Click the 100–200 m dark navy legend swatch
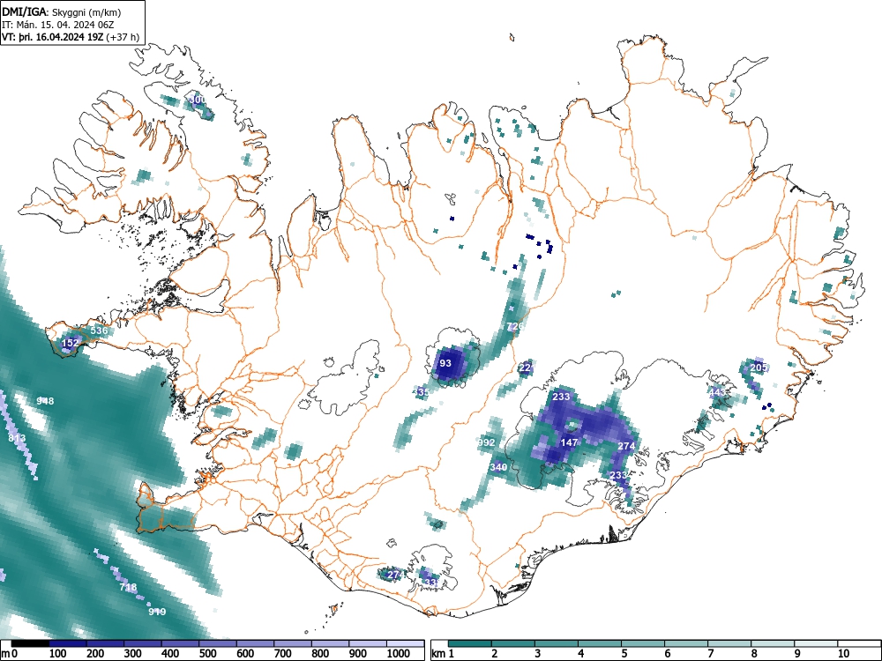The width and height of the screenshot is (882, 661). point(68,643)
